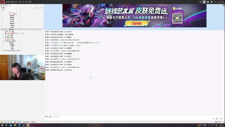Image resolution: width=225 pixels, height=127 pixels.
Task: Toggle the microphone icon in bottom bar
Action: pyautogui.click(x=8, y=122)
